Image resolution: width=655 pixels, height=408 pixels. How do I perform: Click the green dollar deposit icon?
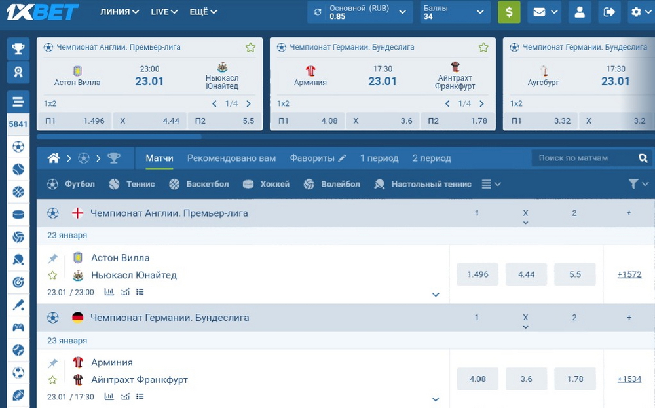coord(509,12)
